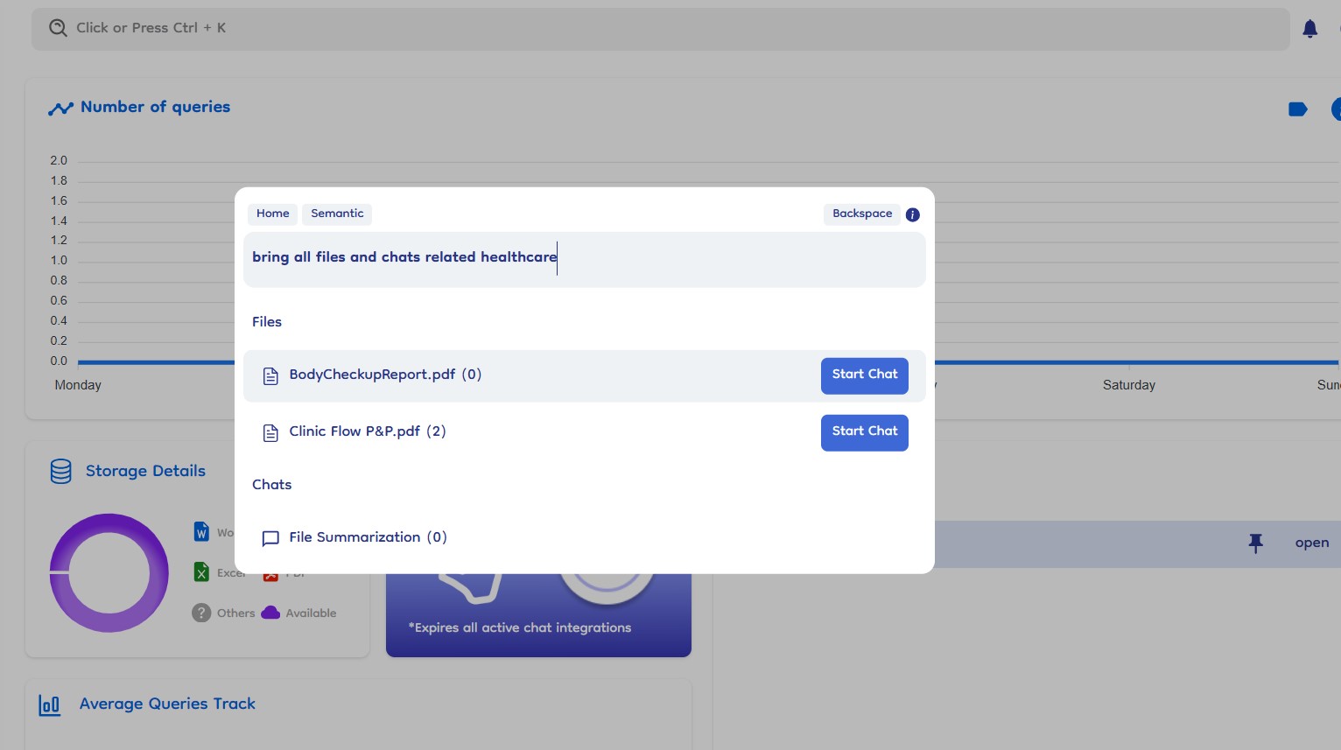The image size is (1341, 750).
Task: Select the Semantic search tab
Action: click(337, 214)
